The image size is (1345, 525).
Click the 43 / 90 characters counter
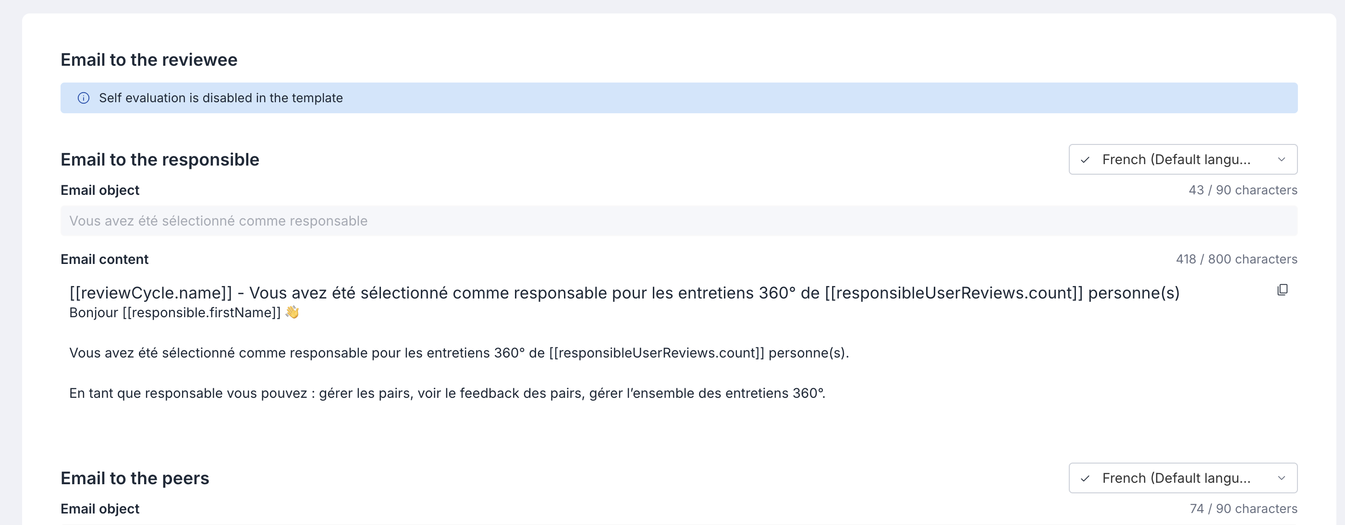(1243, 191)
